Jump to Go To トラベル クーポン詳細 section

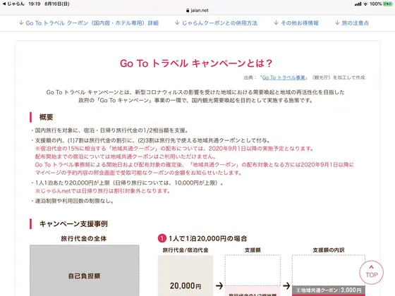(x=89, y=23)
